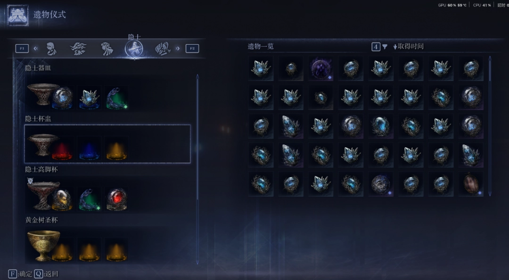Confirm with the F:确定 prompt
This screenshot has width=509, height=280.
point(20,274)
